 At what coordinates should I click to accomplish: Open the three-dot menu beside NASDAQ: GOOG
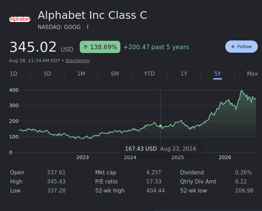(x=87, y=27)
